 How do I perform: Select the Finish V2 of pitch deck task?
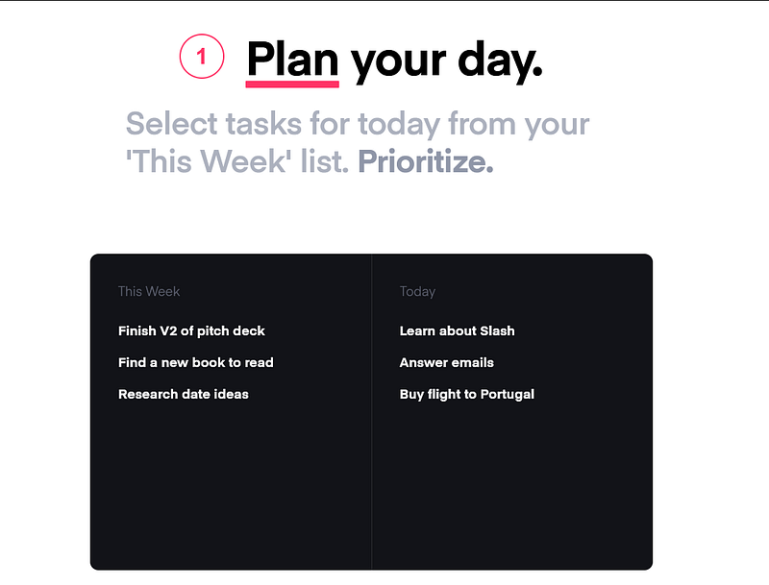(191, 330)
